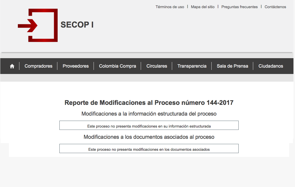Screen dimensions: 295x187
Task: Click 'Modificaciones a la información estructurada del proceso' subtitle
Action: [149, 114]
